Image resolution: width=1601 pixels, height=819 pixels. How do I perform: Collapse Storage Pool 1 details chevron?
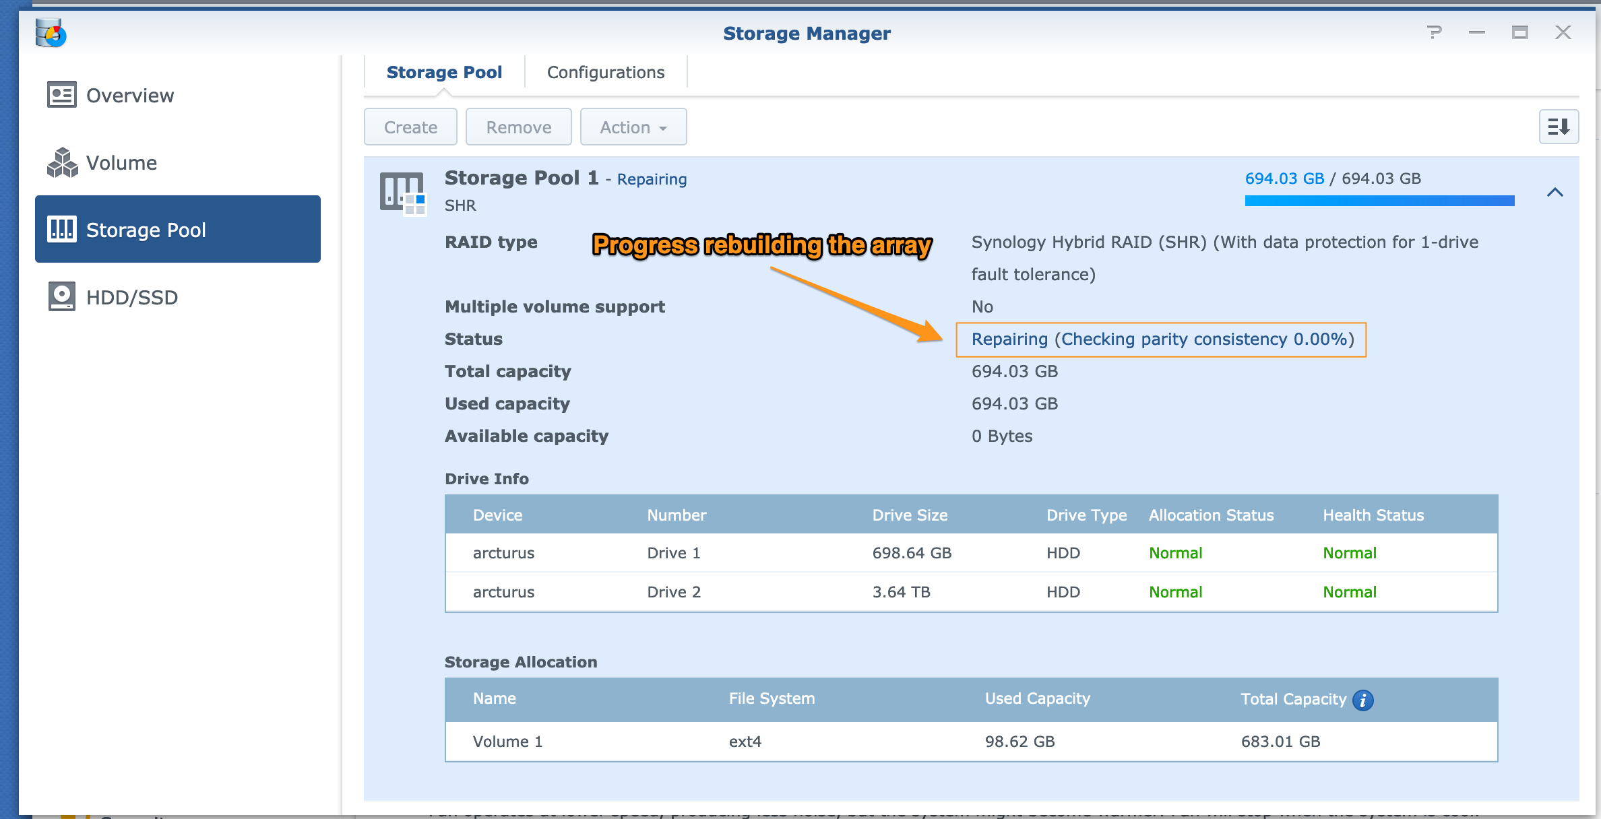[1555, 193]
